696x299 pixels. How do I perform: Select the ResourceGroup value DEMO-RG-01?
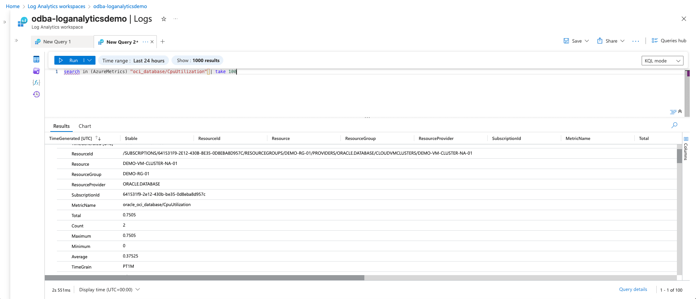pos(136,174)
